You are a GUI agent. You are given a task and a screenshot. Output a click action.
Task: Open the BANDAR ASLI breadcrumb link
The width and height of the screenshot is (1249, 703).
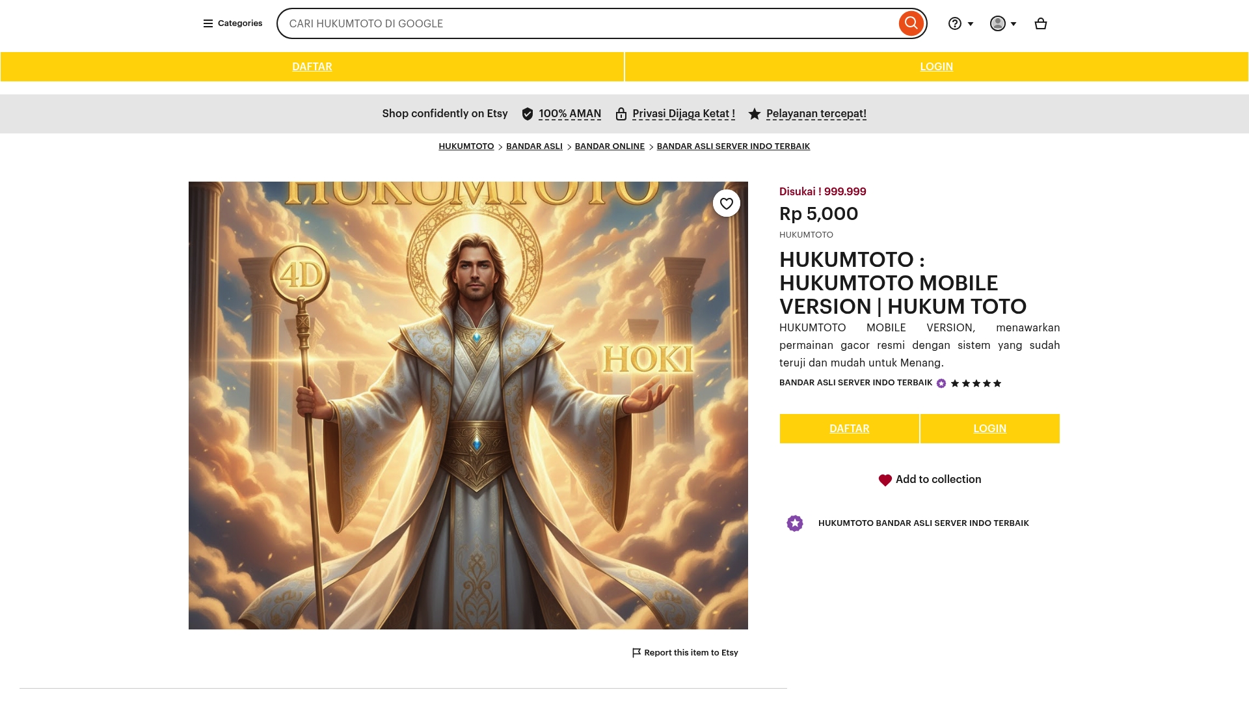click(x=534, y=146)
